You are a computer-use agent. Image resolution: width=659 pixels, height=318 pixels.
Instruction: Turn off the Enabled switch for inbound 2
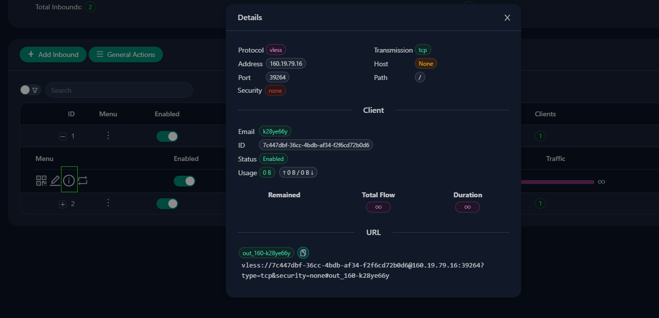[167, 204]
